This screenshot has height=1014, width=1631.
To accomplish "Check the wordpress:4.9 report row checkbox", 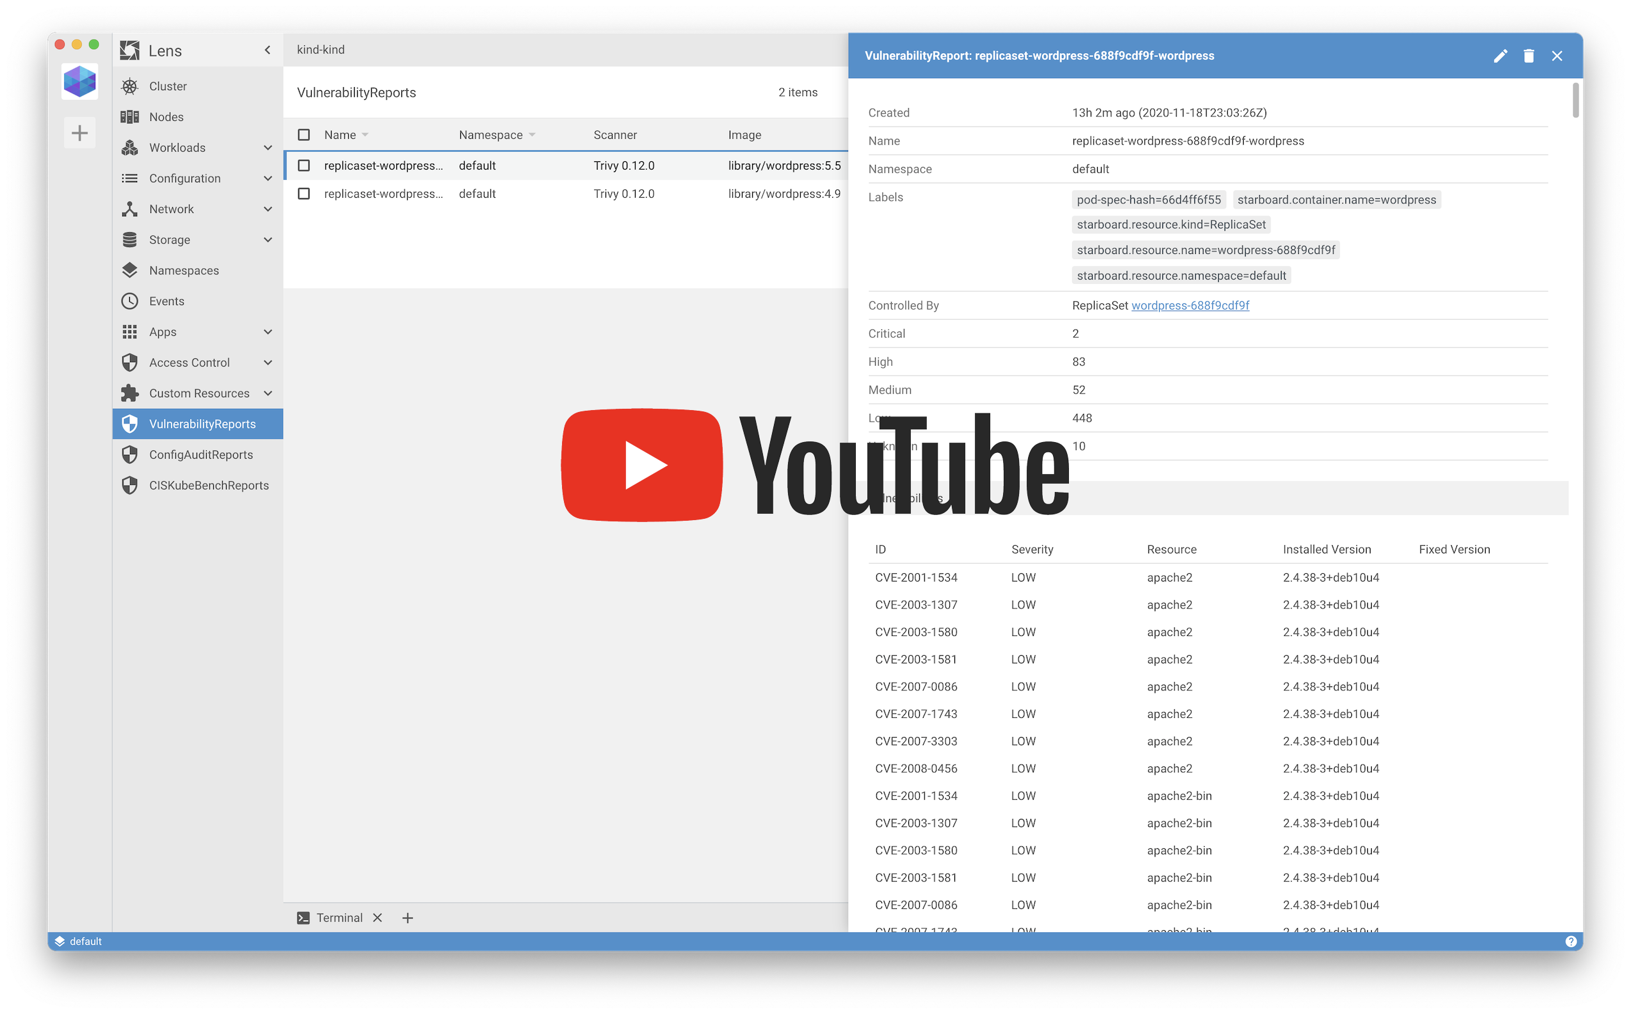I will [x=304, y=194].
